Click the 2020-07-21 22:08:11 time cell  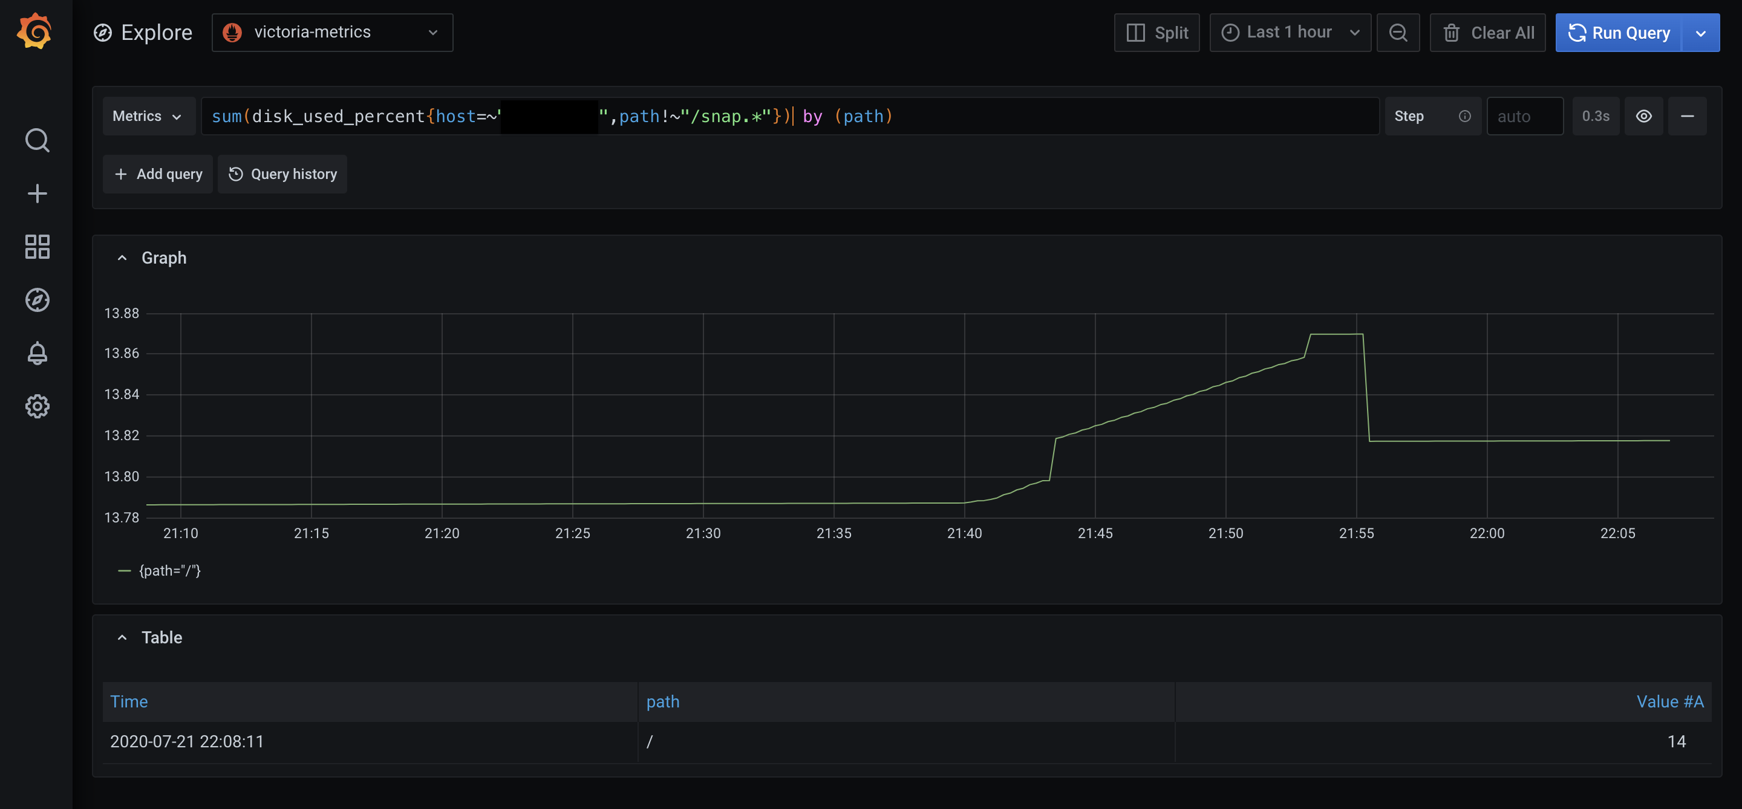pyautogui.click(x=370, y=742)
